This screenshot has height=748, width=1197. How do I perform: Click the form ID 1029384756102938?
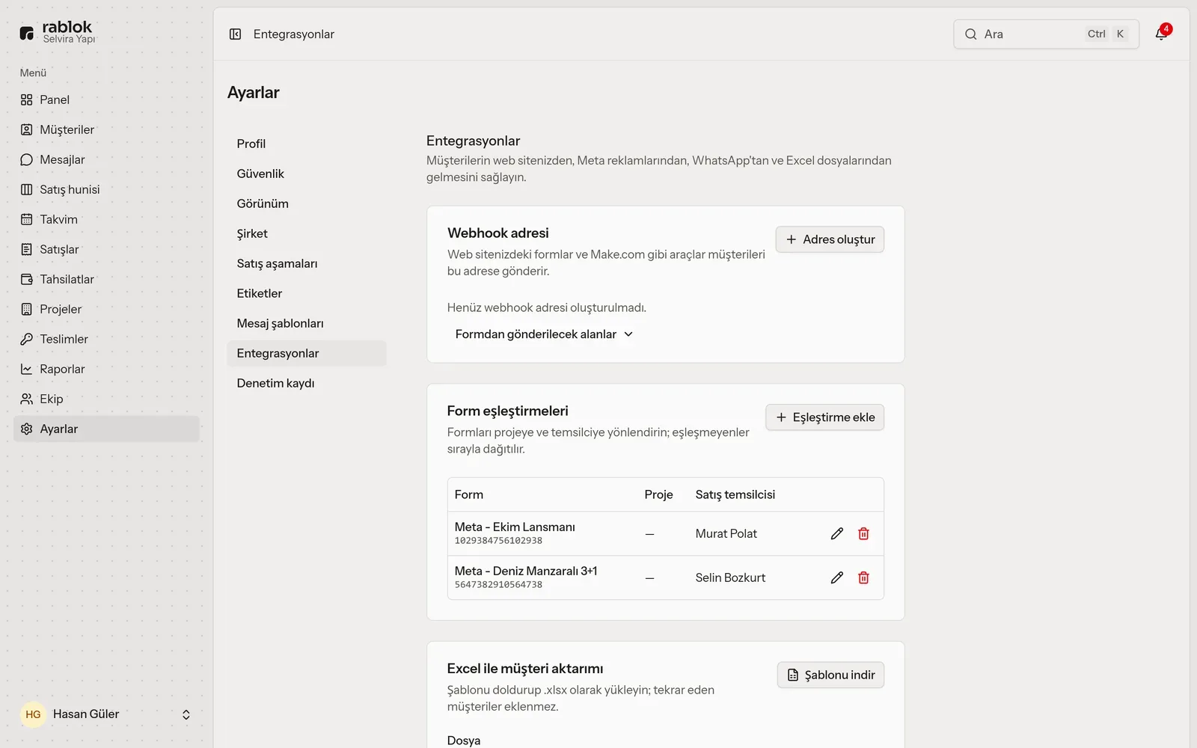click(x=498, y=541)
